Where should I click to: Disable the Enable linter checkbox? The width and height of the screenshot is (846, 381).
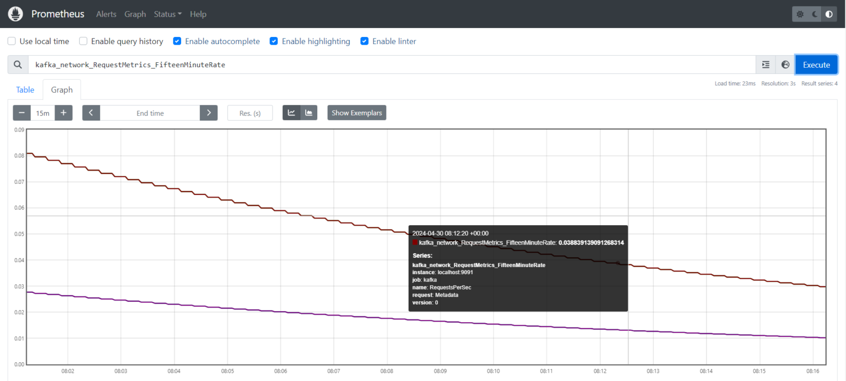364,41
